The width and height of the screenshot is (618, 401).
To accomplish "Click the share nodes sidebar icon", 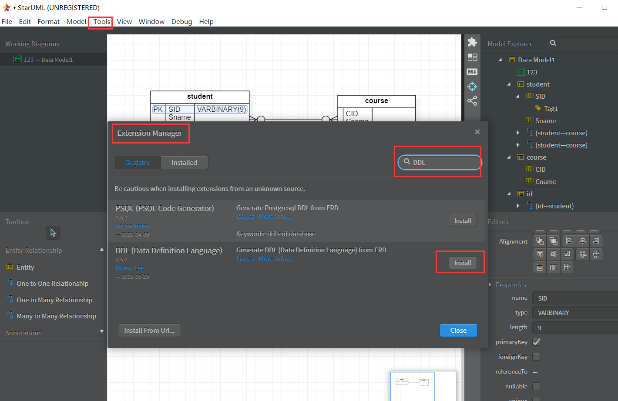I will [x=472, y=101].
